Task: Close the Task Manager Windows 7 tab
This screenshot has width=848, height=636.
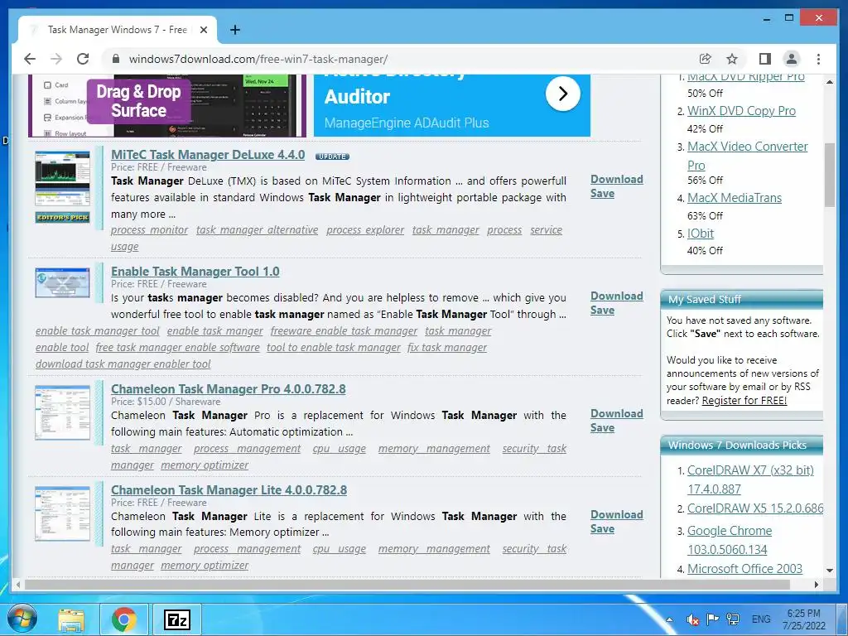Action: coord(204,30)
